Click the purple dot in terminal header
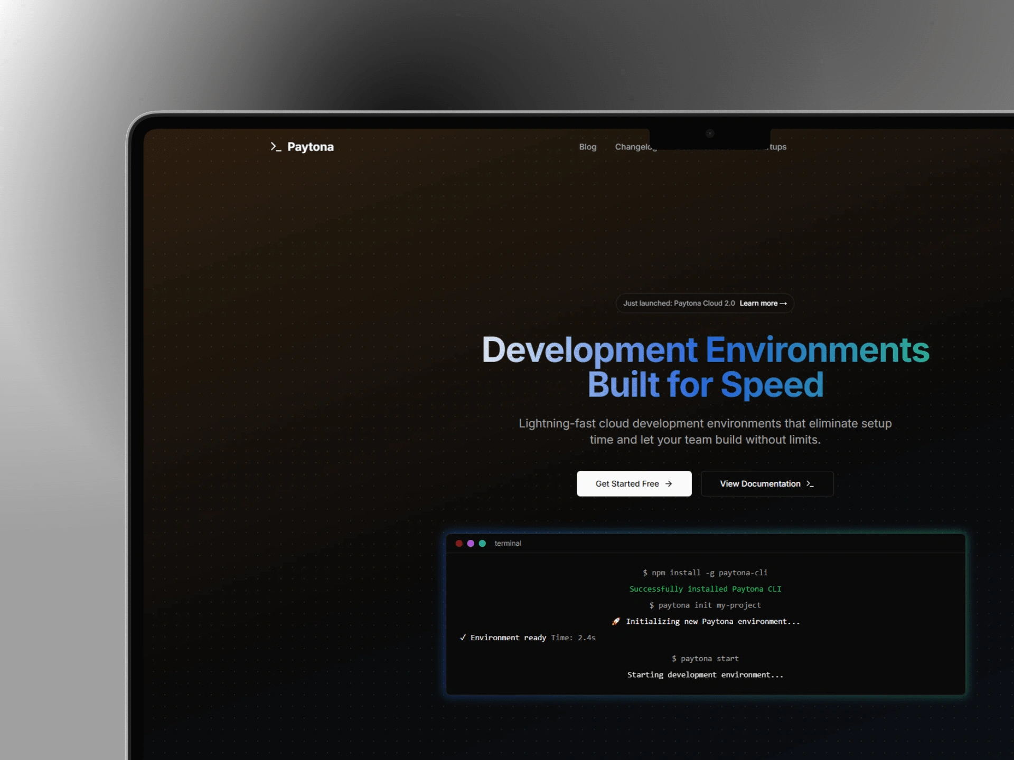Viewport: 1014px width, 760px height. click(x=471, y=543)
